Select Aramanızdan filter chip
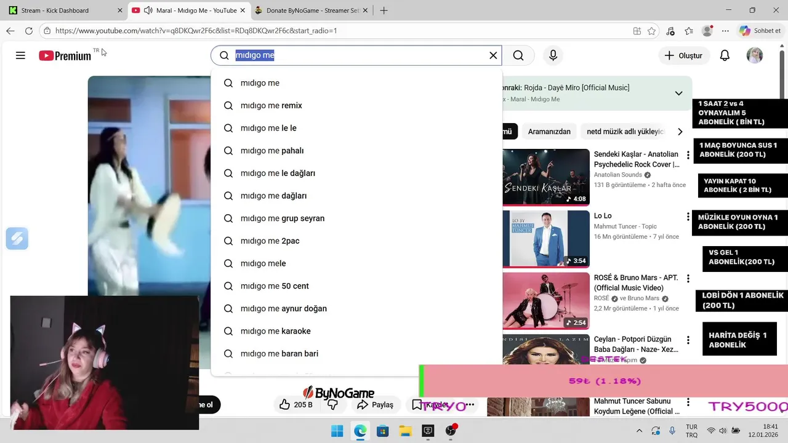788x443 pixels. pyautogui.click(x=549, y=132)
